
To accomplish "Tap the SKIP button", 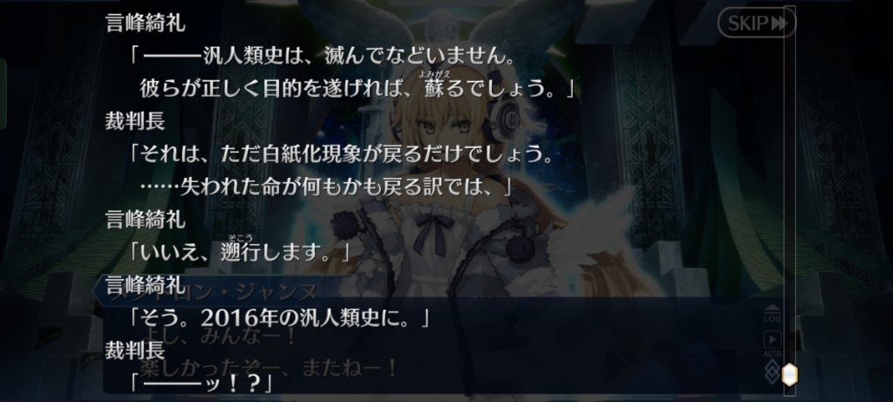I will coord(756,23).
